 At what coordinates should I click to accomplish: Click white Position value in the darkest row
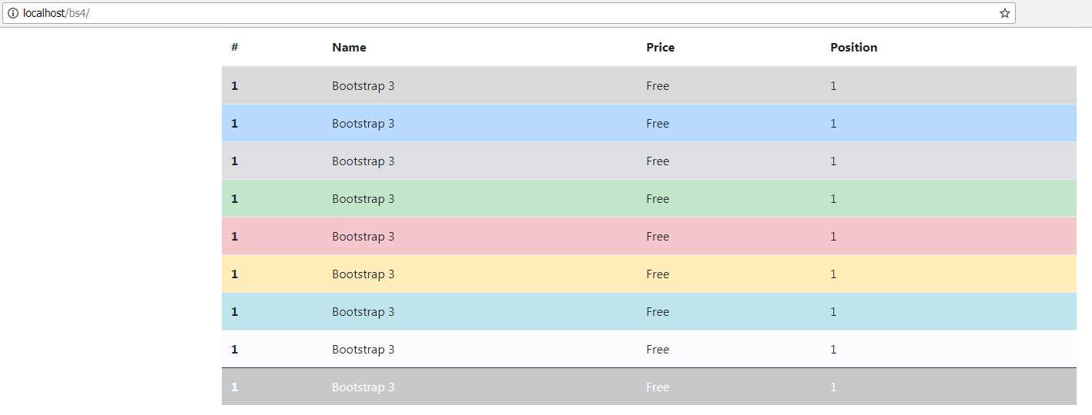(833, 387)
